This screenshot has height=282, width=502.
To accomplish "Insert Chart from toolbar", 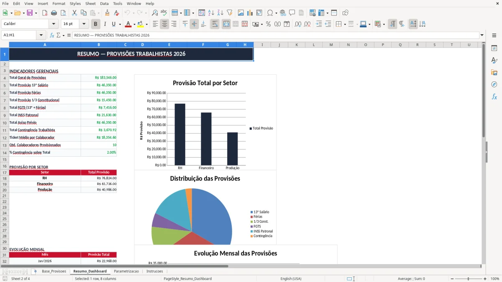I will coord(250,13).
